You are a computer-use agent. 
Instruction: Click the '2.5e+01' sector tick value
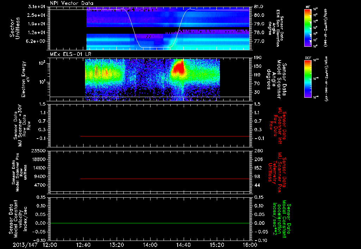37,15
